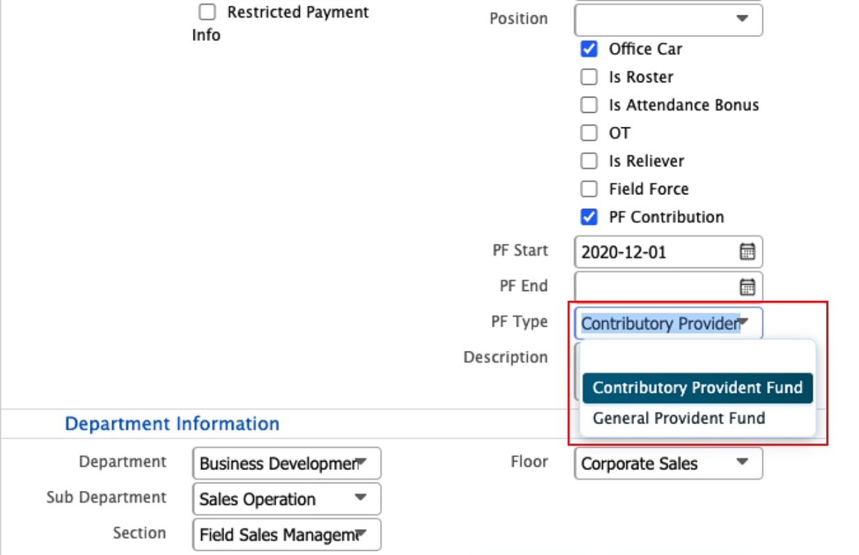Viewport: 859px width, 555px height.
Task: Check the Restricted Payment Info checkbox
Action: click(207, 13)
